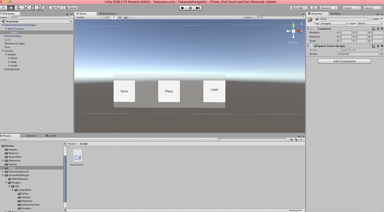The width and height of the screenshot is (384, 212).
Task: Open Project panel Create menu
Action: click(4, 140)
